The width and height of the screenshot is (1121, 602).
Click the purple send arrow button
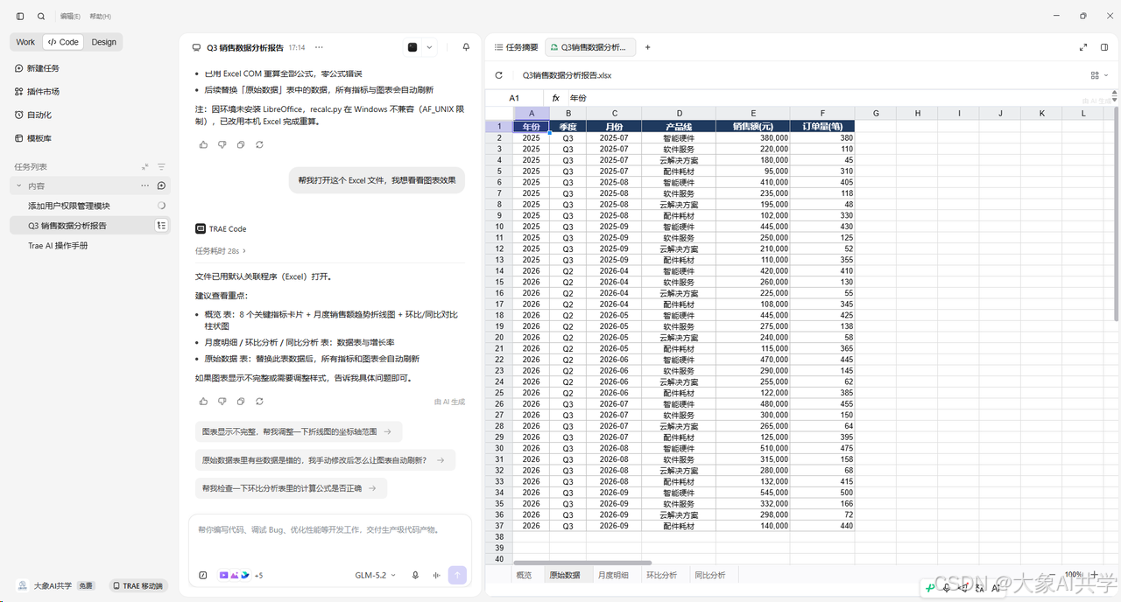pos(457,575)
